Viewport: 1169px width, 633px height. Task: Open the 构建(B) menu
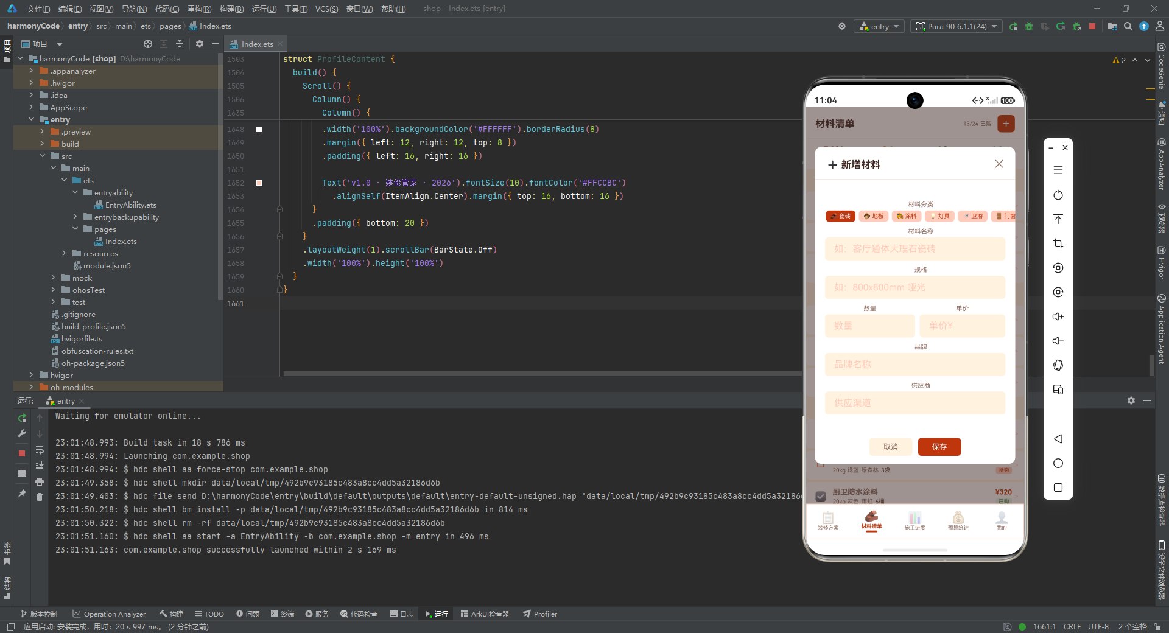(x=231, y=9)
